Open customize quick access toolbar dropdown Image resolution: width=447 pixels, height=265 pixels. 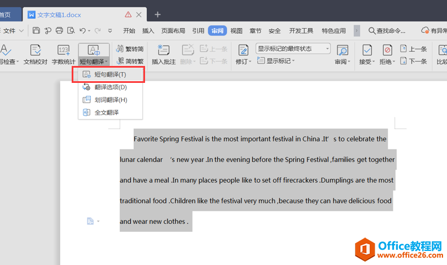tap(110, 31)
